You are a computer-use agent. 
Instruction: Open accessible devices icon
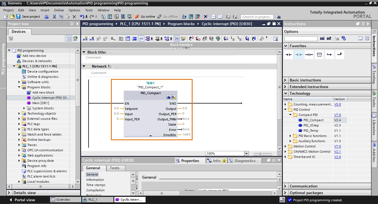tap(184, 17)
